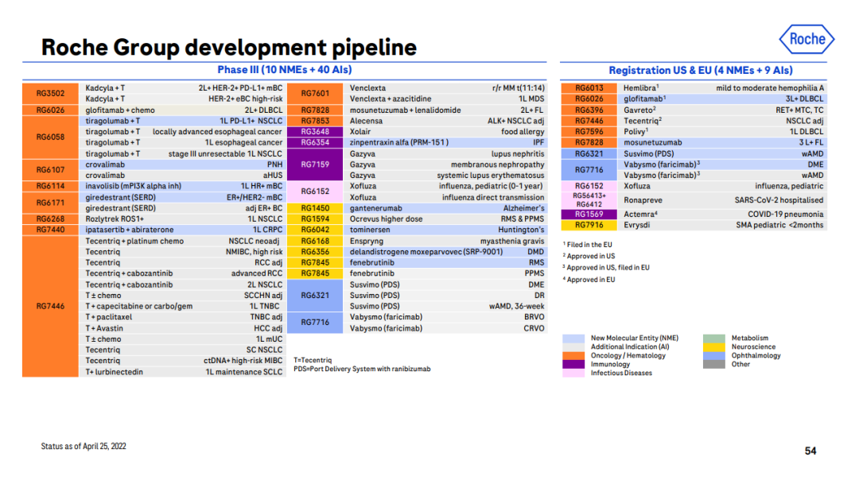Click the 'tominersen' Huntington's row
The height and width of the screenshot is (480, 859).
tap(446, 230)
